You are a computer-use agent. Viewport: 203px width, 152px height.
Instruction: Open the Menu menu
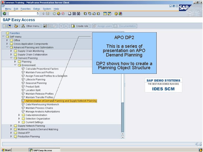pos(8,9)
